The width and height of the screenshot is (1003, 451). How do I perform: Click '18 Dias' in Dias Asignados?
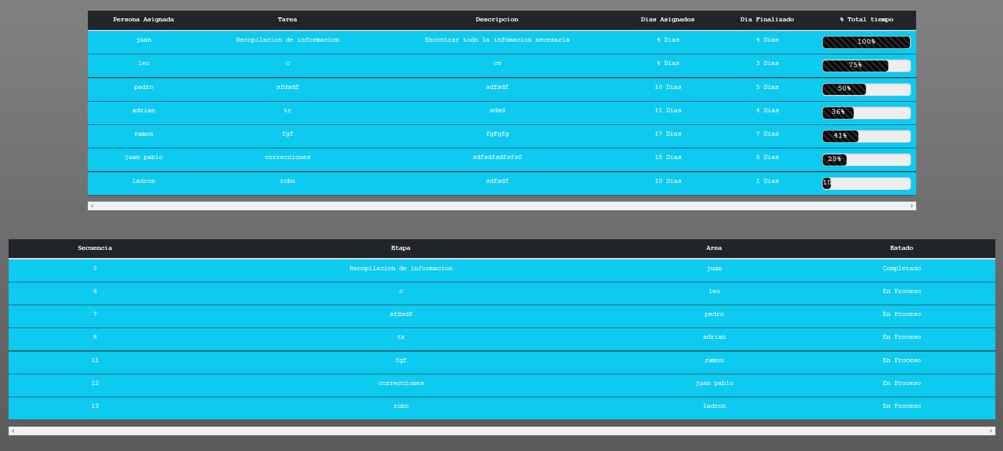(x=668, y=157)
